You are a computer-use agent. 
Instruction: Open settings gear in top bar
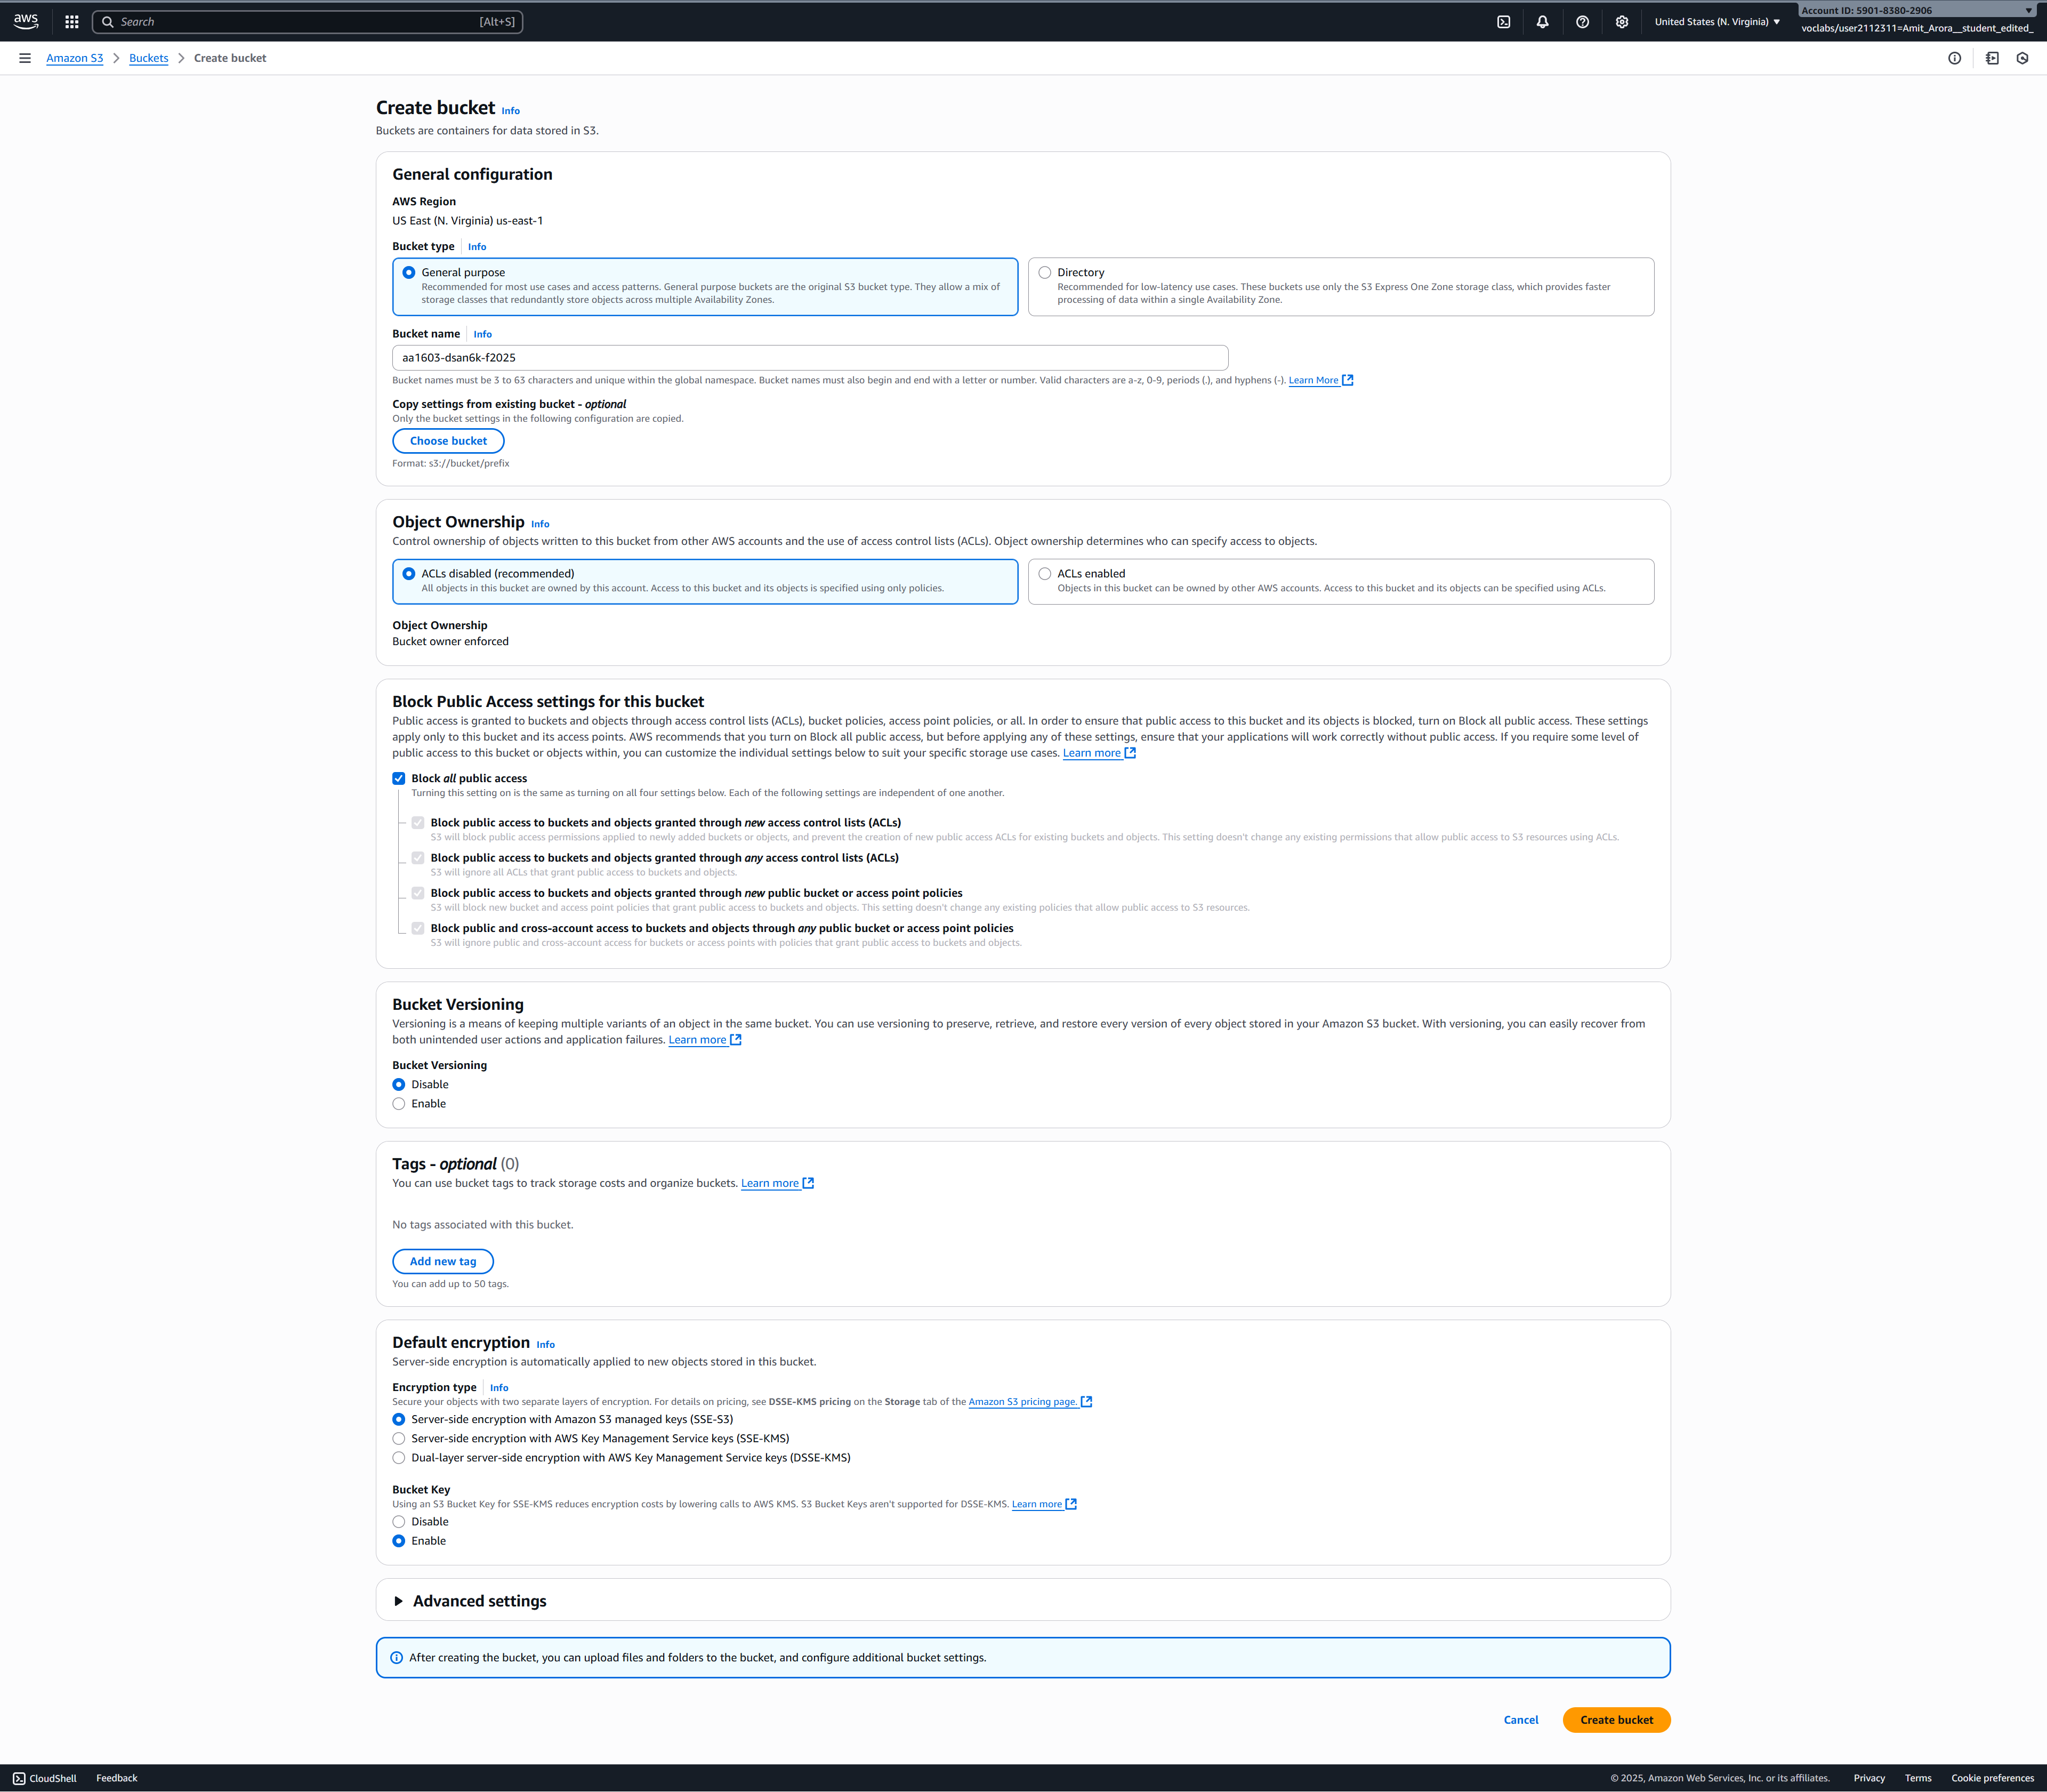click(1621, 22)
